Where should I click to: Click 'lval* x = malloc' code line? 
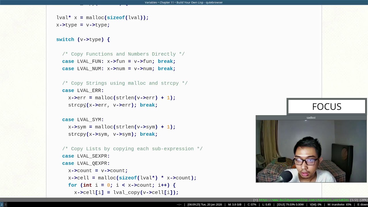[102, 18]
